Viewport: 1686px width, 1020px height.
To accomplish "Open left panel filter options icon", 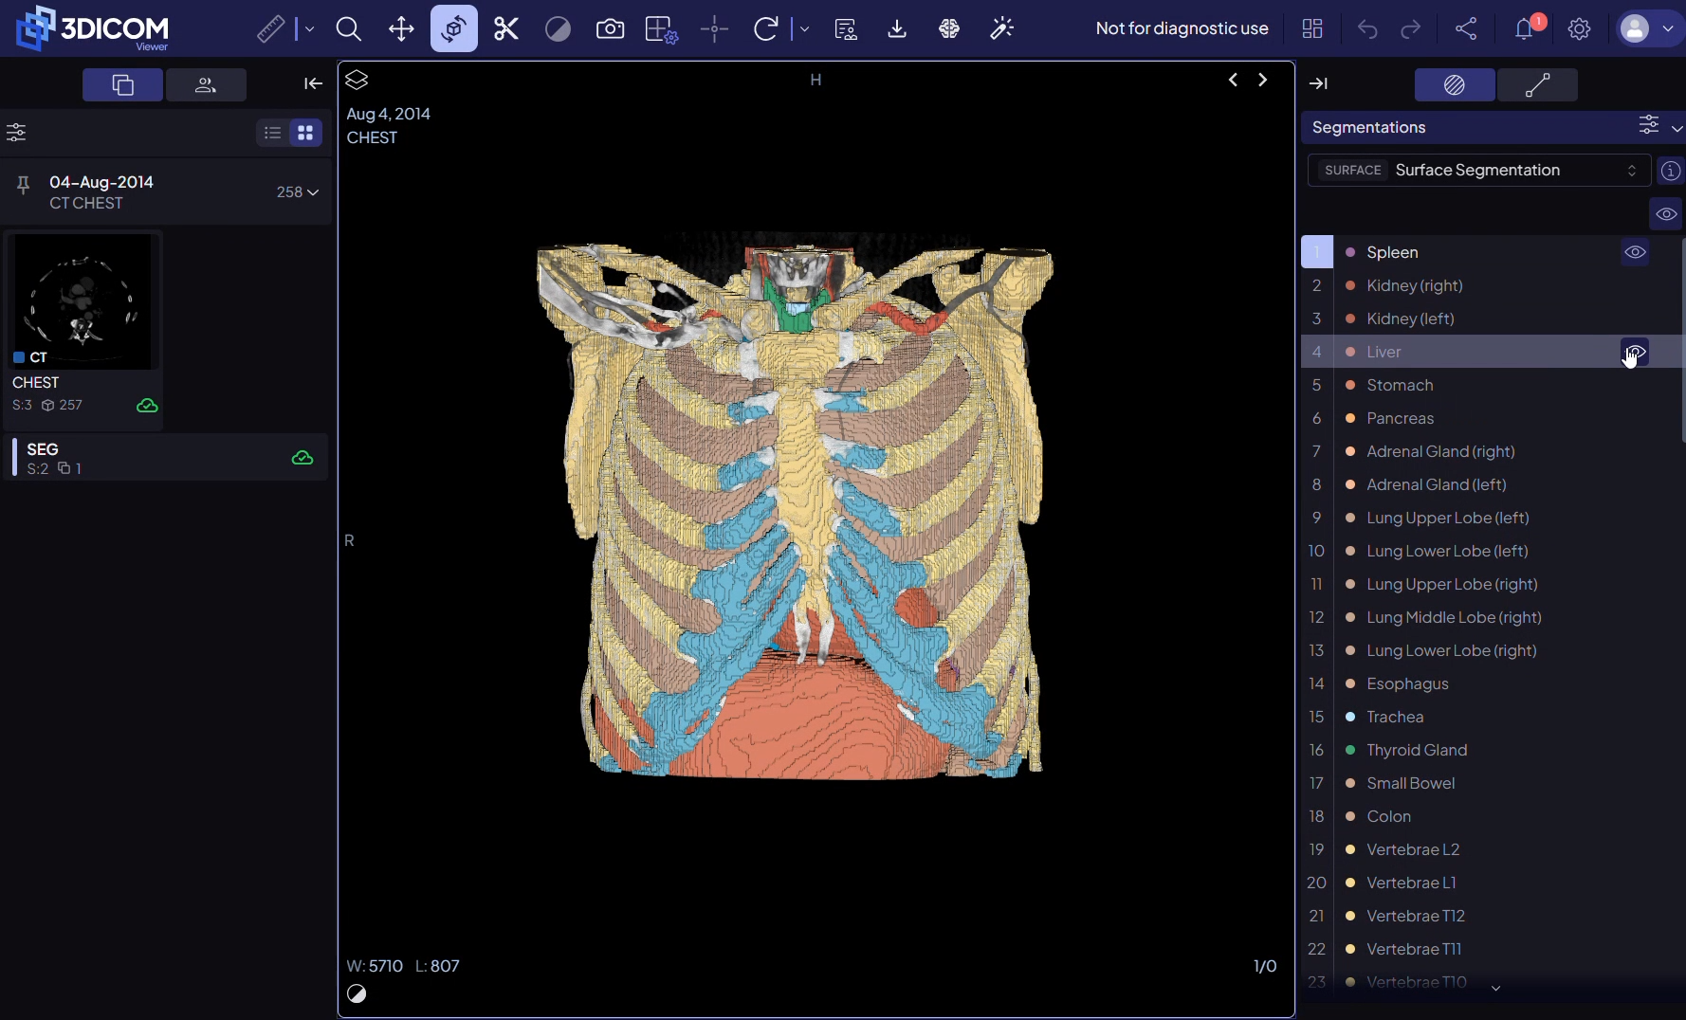I will tap(16, 133).
